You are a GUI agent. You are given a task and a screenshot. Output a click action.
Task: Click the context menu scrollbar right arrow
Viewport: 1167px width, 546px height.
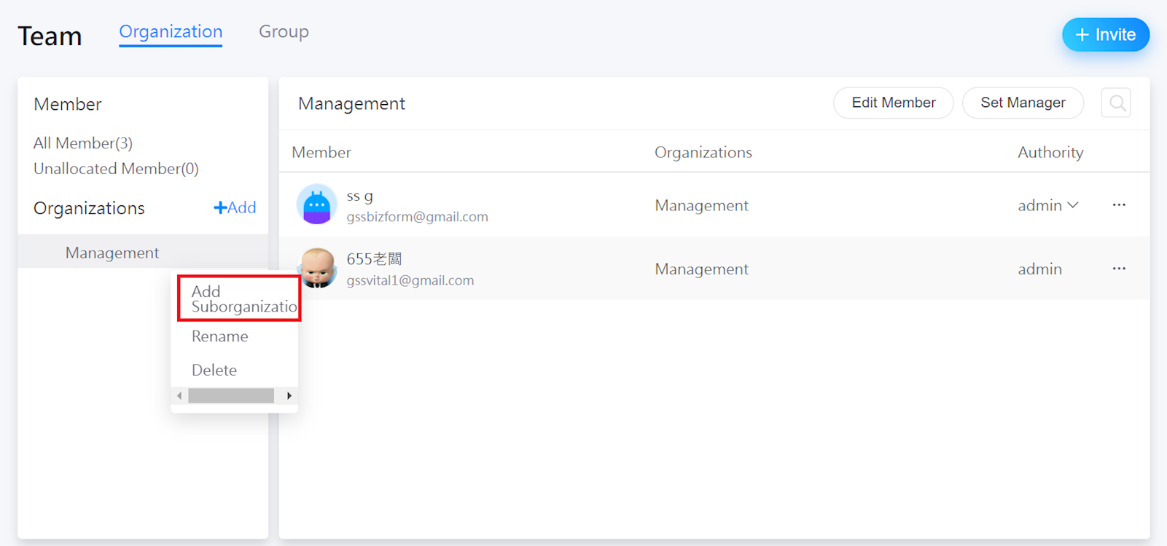(289, 395)
